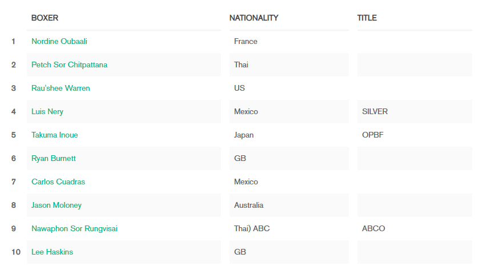482x270 pixels.
Task: Open Ryan Burnett profile link
Action: click(54, 159)
